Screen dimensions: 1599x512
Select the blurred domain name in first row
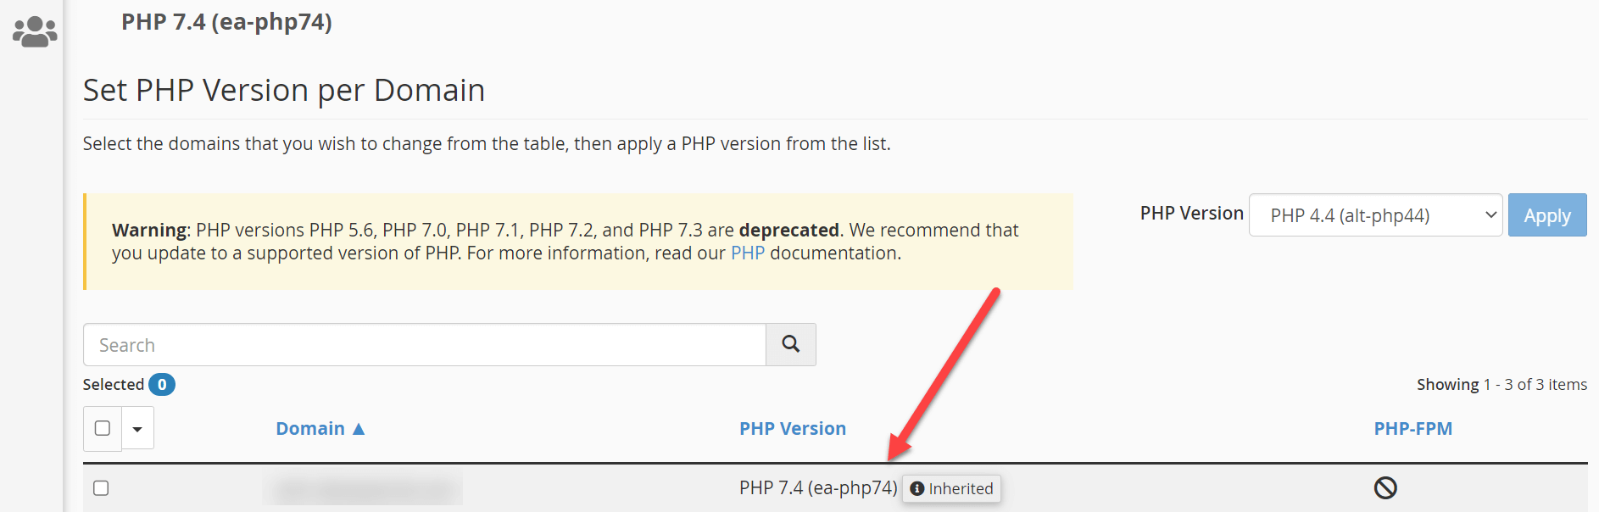[363, 489]
